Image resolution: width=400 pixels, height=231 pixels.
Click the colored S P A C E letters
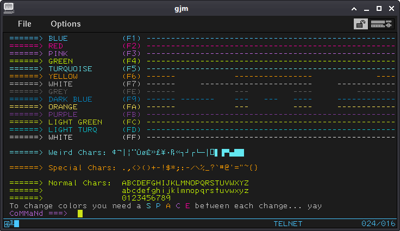pos(168,206)
